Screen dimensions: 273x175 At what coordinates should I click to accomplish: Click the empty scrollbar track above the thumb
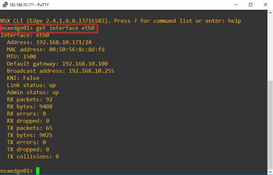270,45
